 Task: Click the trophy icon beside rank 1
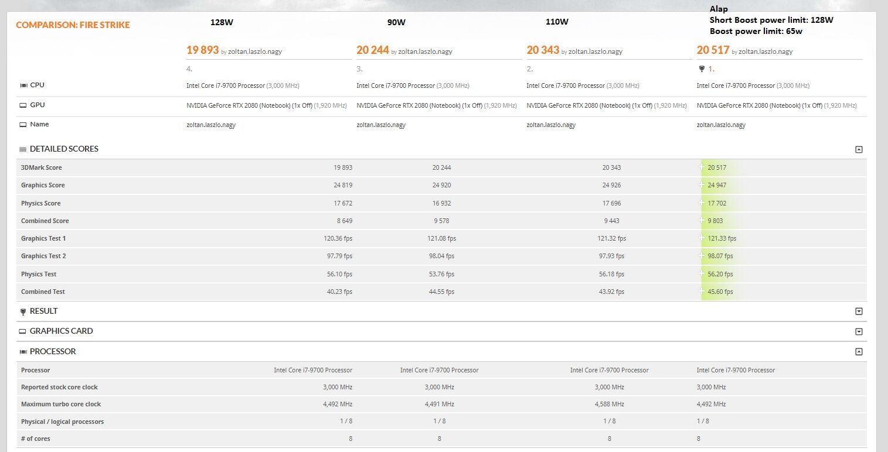click(x=702, y=69)
